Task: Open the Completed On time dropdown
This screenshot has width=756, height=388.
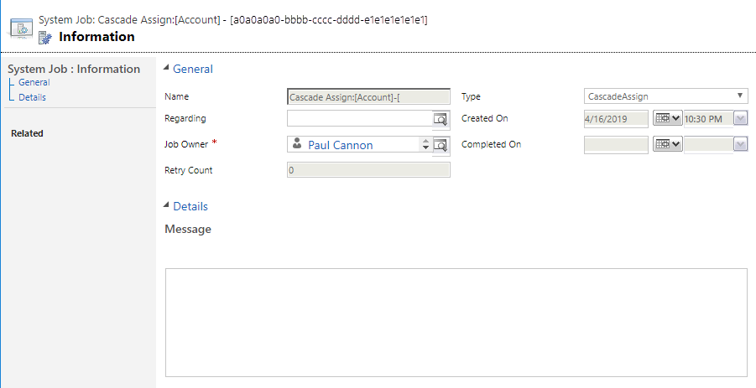Action: (x=740, y=145)
